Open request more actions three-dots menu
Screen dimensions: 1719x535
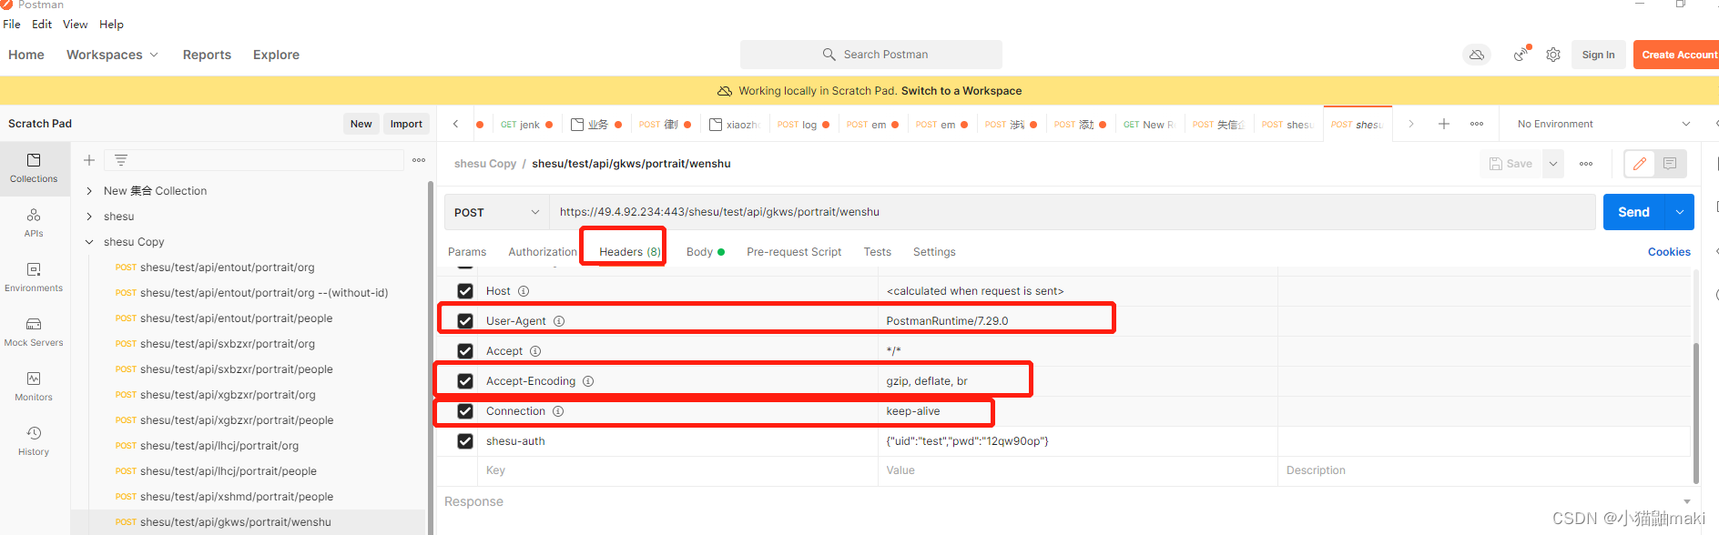(1586, 164)
